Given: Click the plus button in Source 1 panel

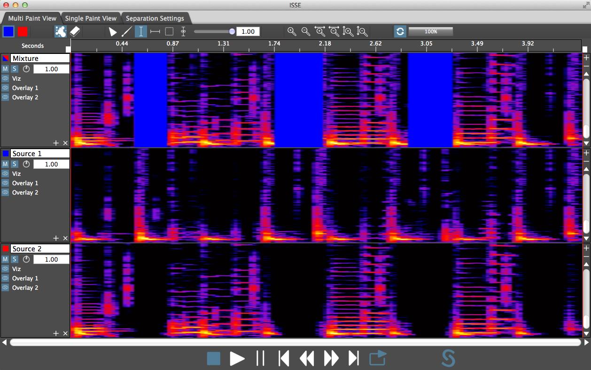Looking at the screenshot, I should [x=56, y=238].
